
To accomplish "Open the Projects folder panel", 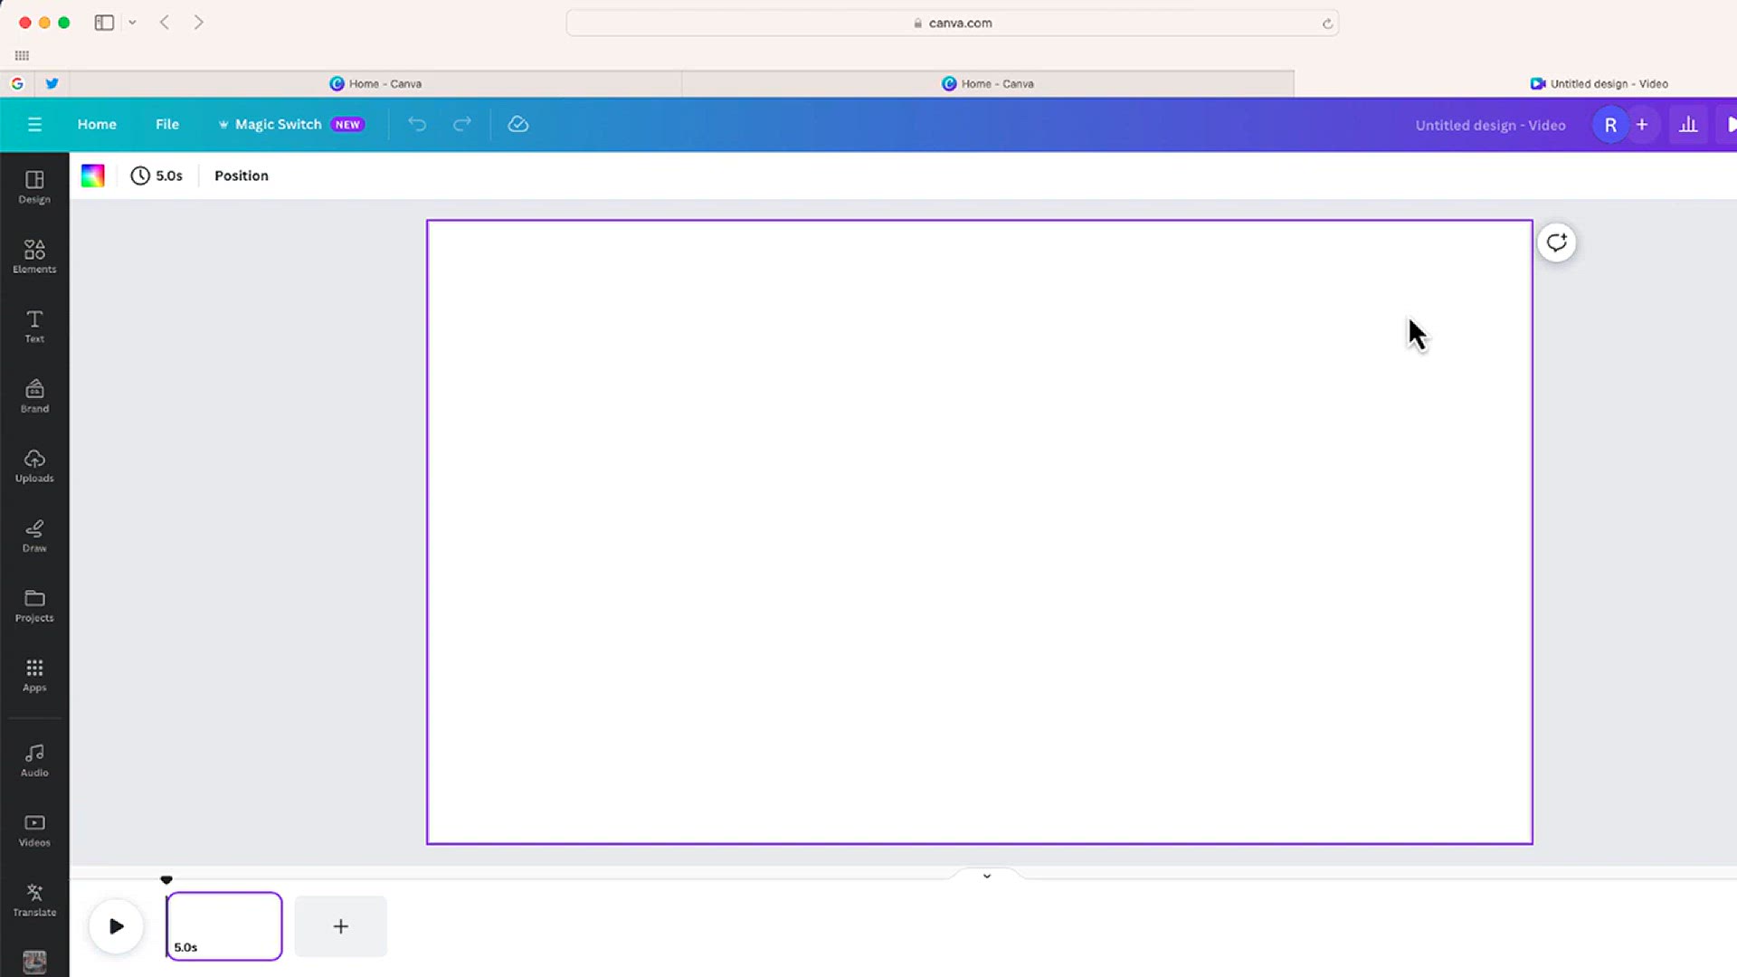I will [x=34, y=605].
